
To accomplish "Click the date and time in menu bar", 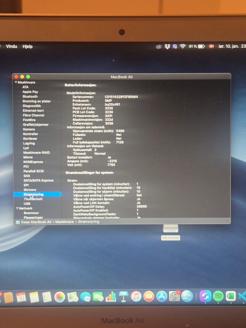I will click(232, 46).
